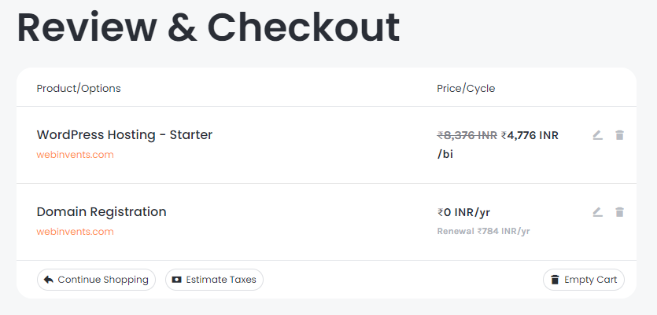Select the Domain Registration product title

coord(102,212)
